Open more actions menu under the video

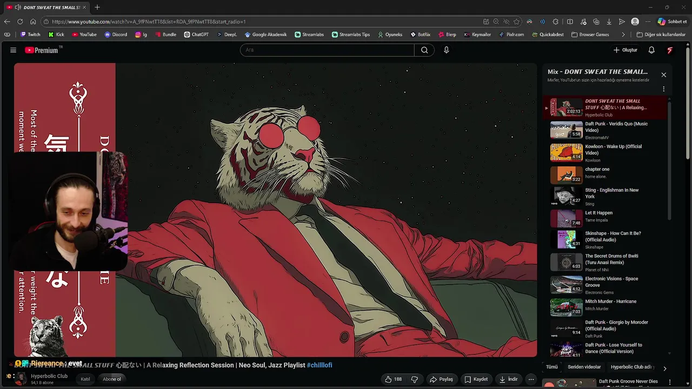[x=531, y=379]
